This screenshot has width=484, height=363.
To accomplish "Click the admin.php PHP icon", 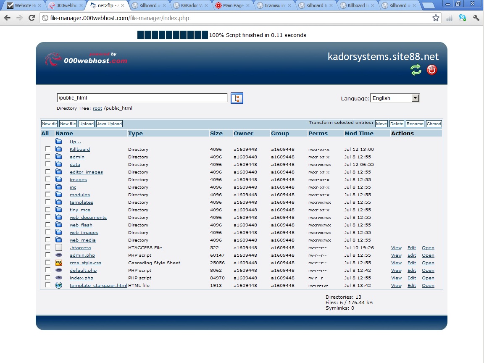I will coord(59,255).
